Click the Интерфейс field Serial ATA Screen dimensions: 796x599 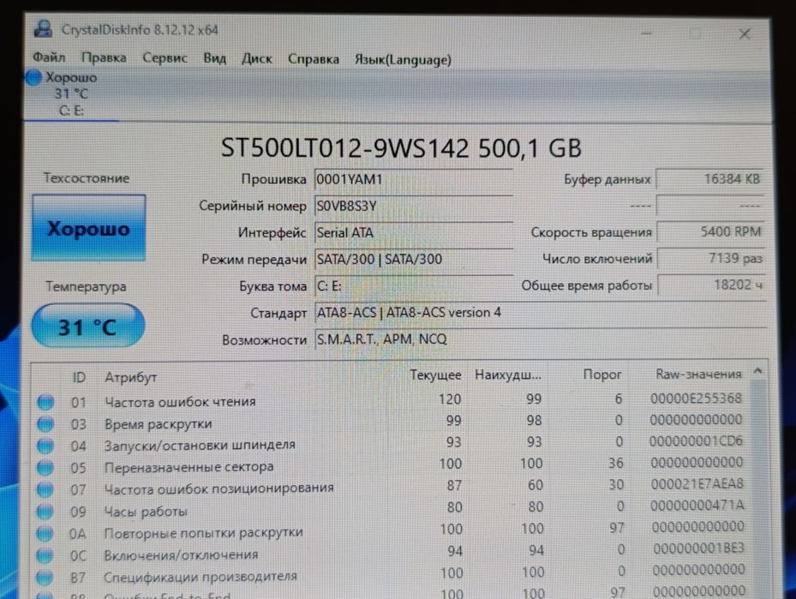[x=414, y=232]
